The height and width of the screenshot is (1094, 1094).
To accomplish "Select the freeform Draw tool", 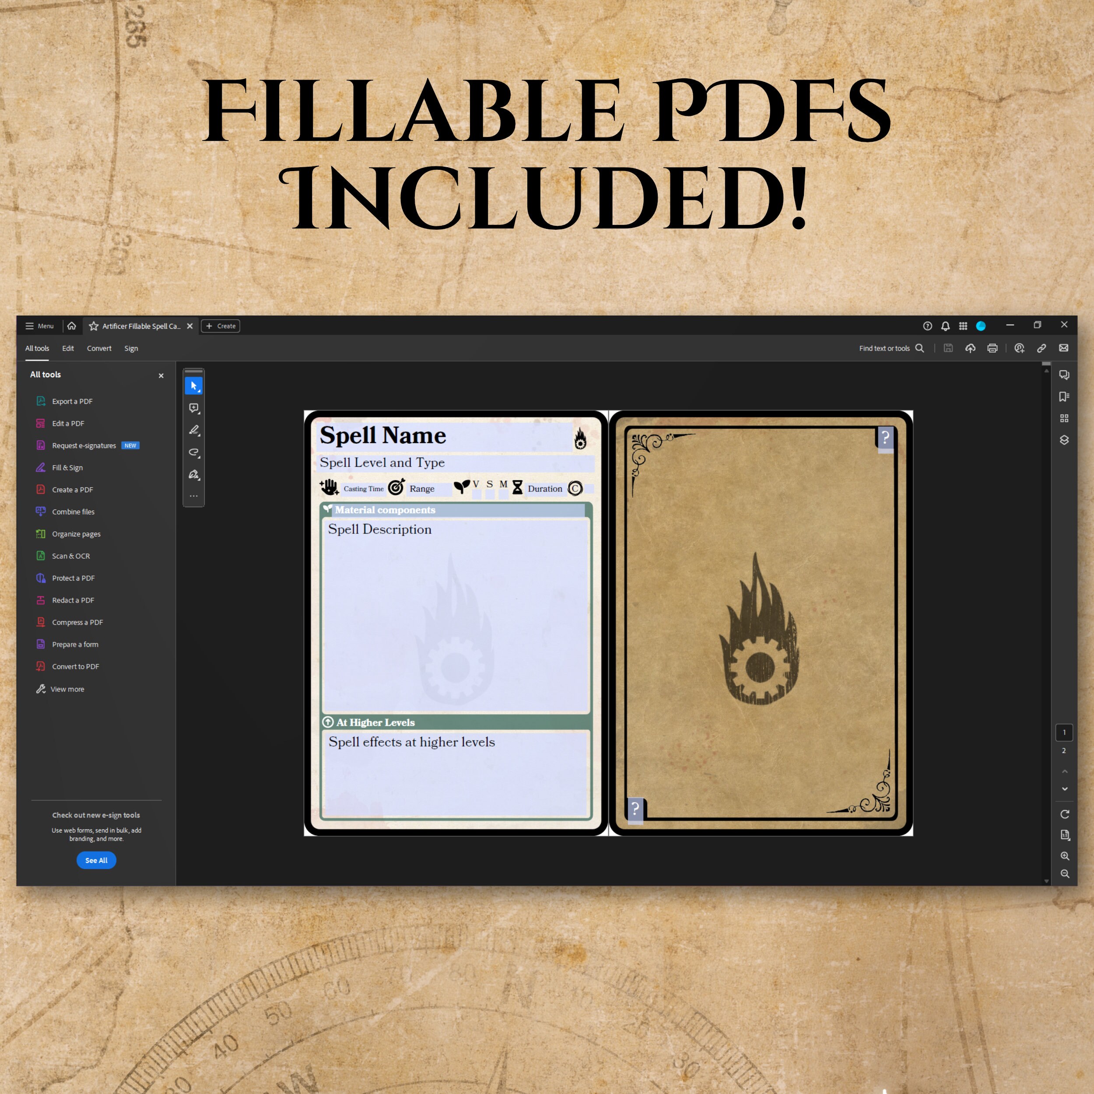I will click(x=193, y=452).
